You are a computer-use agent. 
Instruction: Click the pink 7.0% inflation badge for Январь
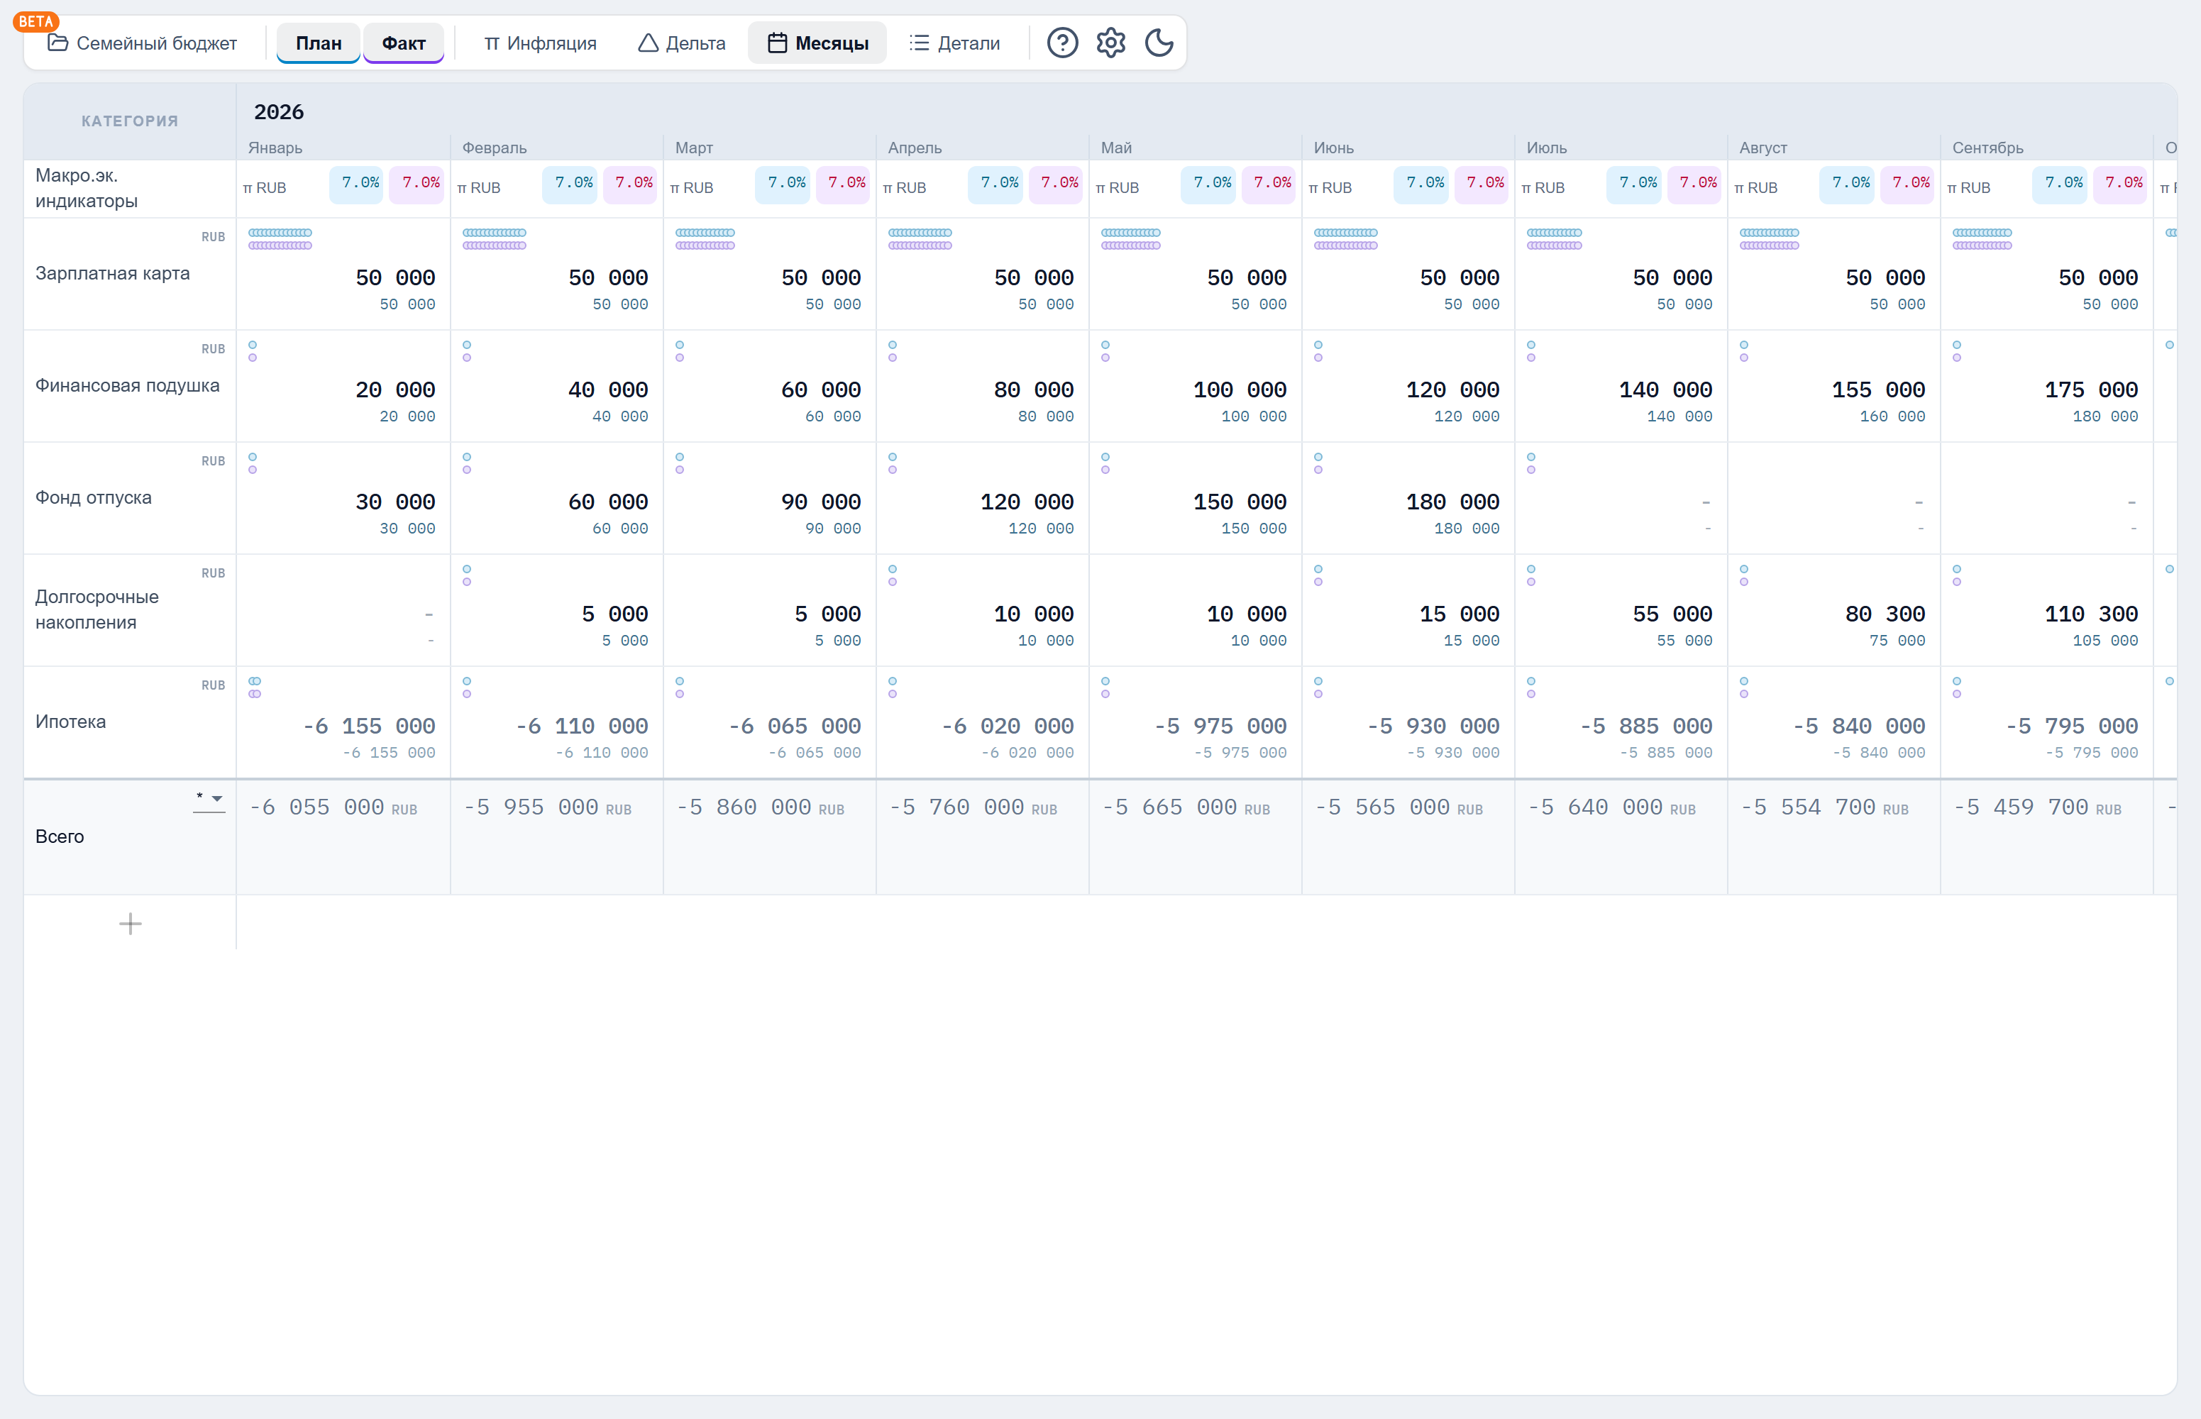(x=419, y=183)
